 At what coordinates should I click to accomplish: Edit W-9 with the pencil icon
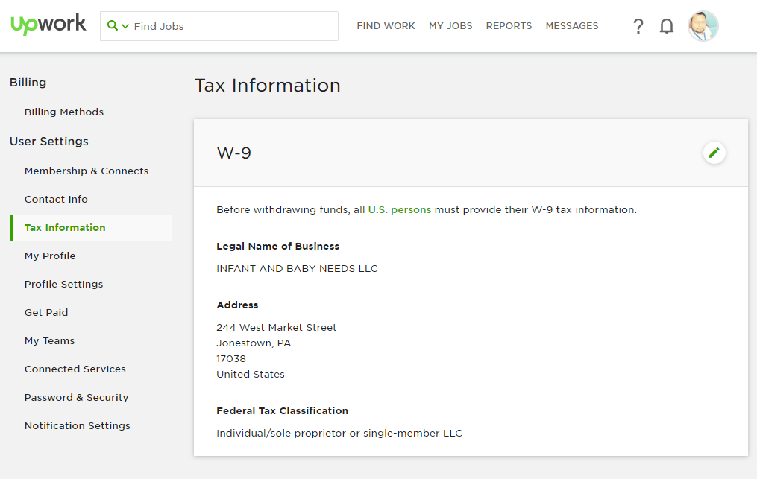tap(714, 153)
